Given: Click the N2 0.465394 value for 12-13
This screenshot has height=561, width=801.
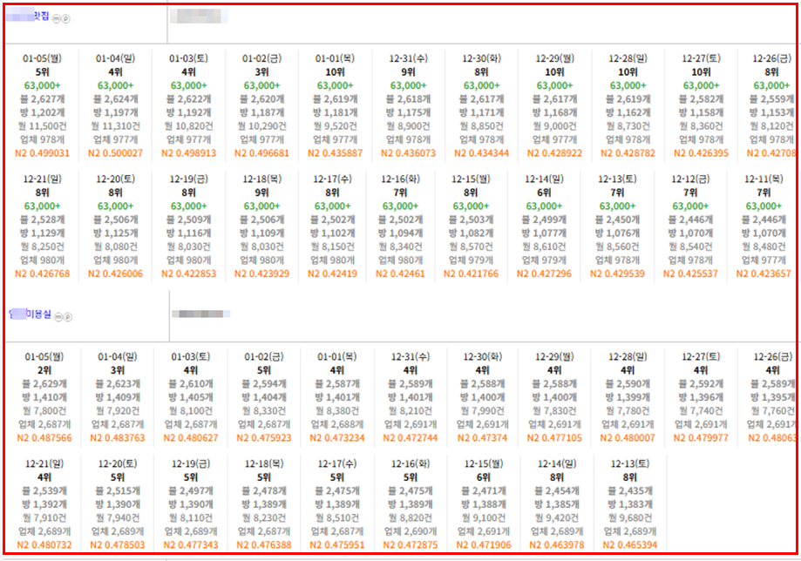Looking at the screenshot, I should (628, 545).
